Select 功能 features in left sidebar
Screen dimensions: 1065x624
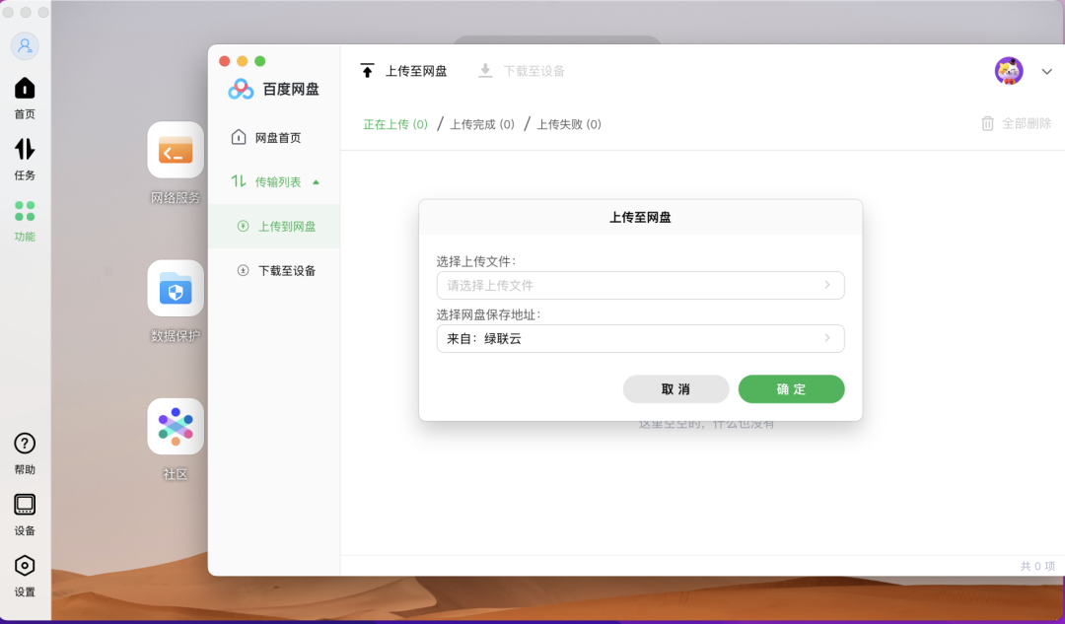tap(25, 221)
